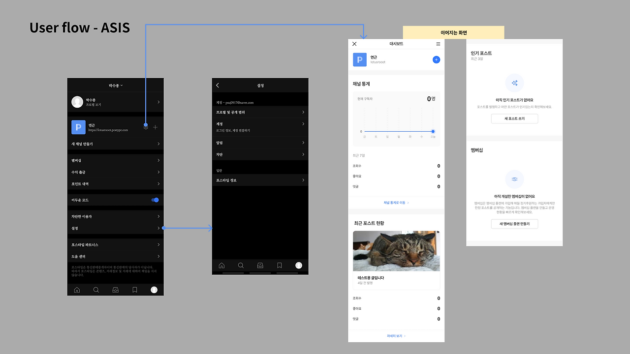Viewport: 630px width, 354px height.
Task: Open Search in the menu screen bottom bar
Action: click(x=96, y=290)
